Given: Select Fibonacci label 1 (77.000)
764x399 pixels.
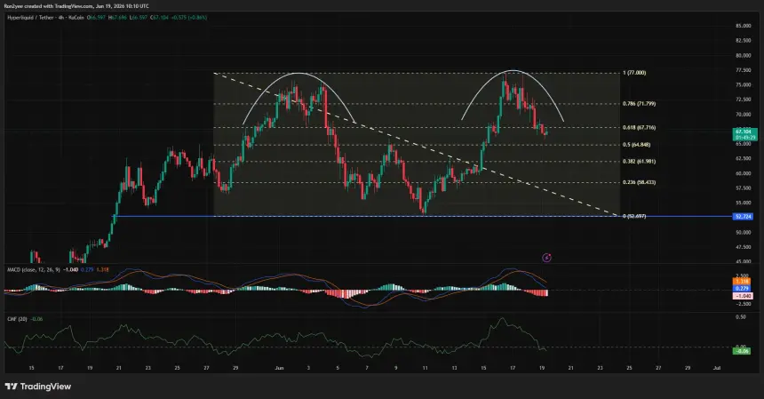Looking at the screenshot, I should (634, 73).
